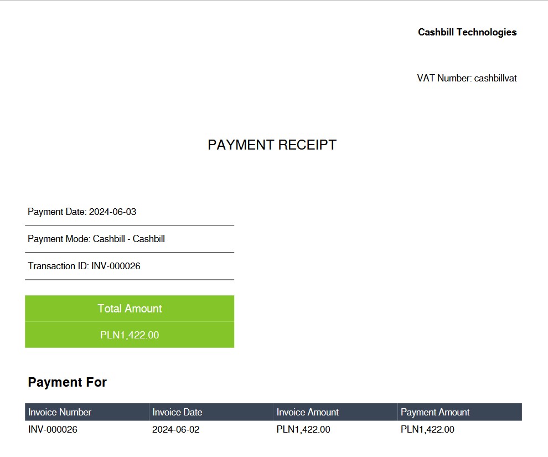Click the payment amount PLN1,422.00 cell
The width and height of the screenshot is (548, 457).
427,429
